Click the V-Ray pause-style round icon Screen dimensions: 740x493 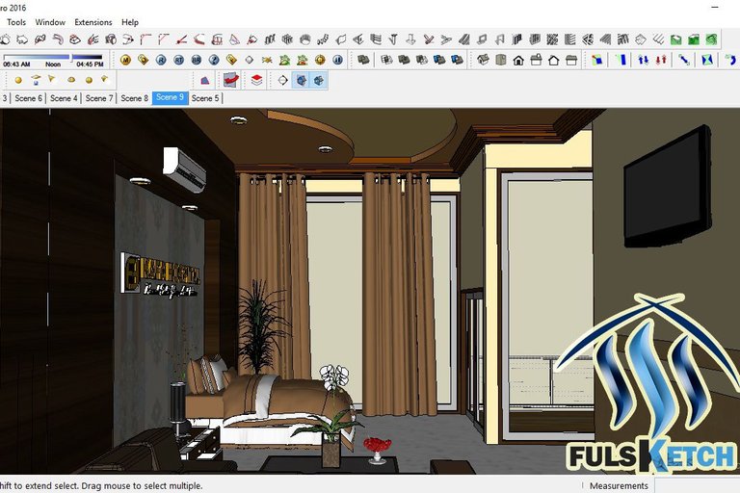(x=337, y=60)
